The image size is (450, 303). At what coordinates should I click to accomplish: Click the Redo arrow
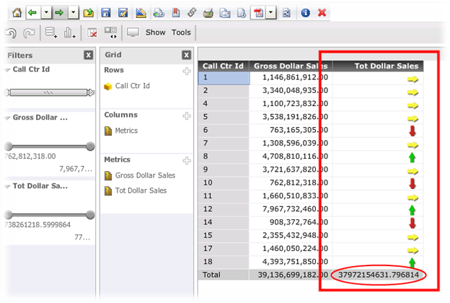point(29,33)
